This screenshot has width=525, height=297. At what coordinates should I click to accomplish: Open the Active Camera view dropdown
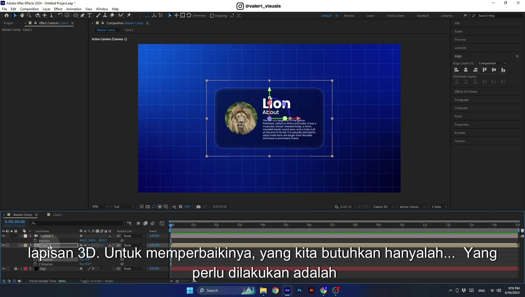(412, 207)
